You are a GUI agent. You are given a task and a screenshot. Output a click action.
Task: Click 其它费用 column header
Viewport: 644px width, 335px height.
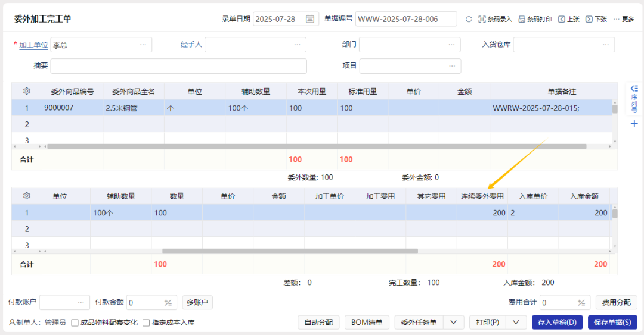(x=431, y=196)
